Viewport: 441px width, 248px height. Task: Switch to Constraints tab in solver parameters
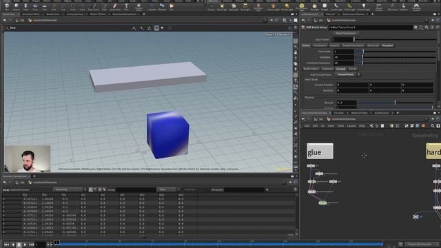point(320,45)
